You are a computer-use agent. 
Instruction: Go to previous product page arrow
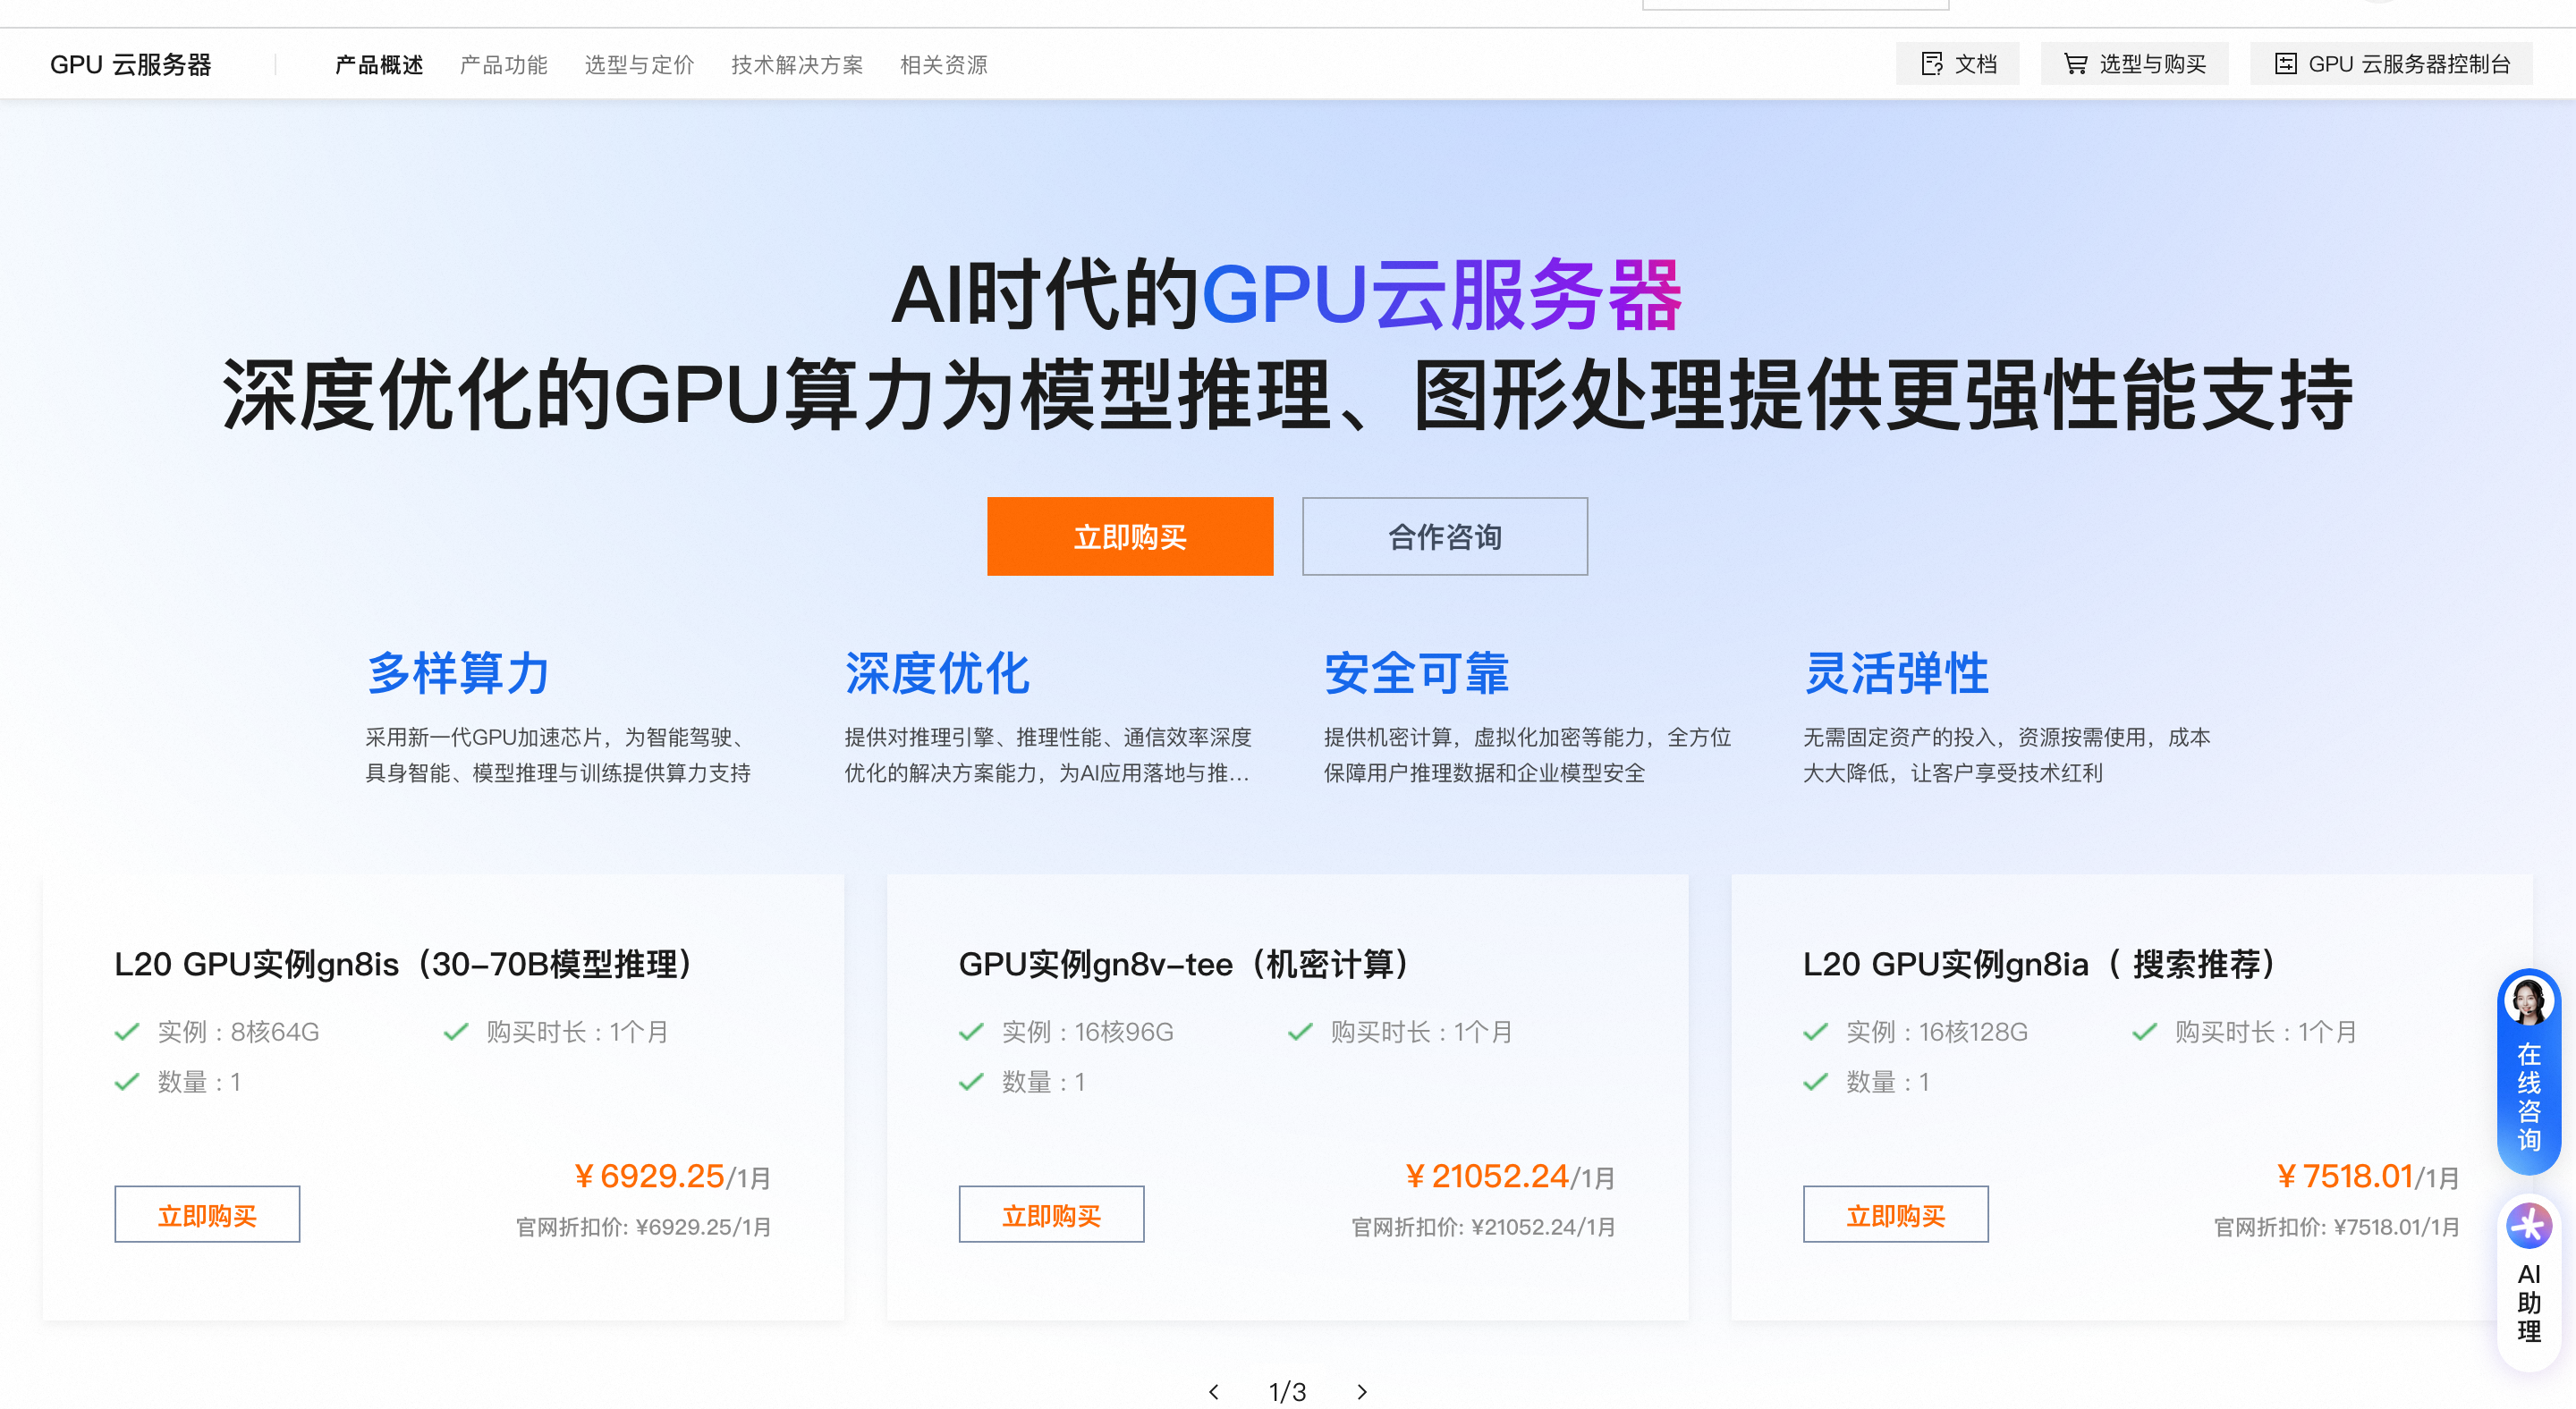click(x=1214, y=1391)
